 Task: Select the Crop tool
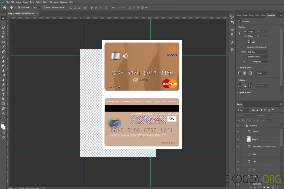click(3, 37)
